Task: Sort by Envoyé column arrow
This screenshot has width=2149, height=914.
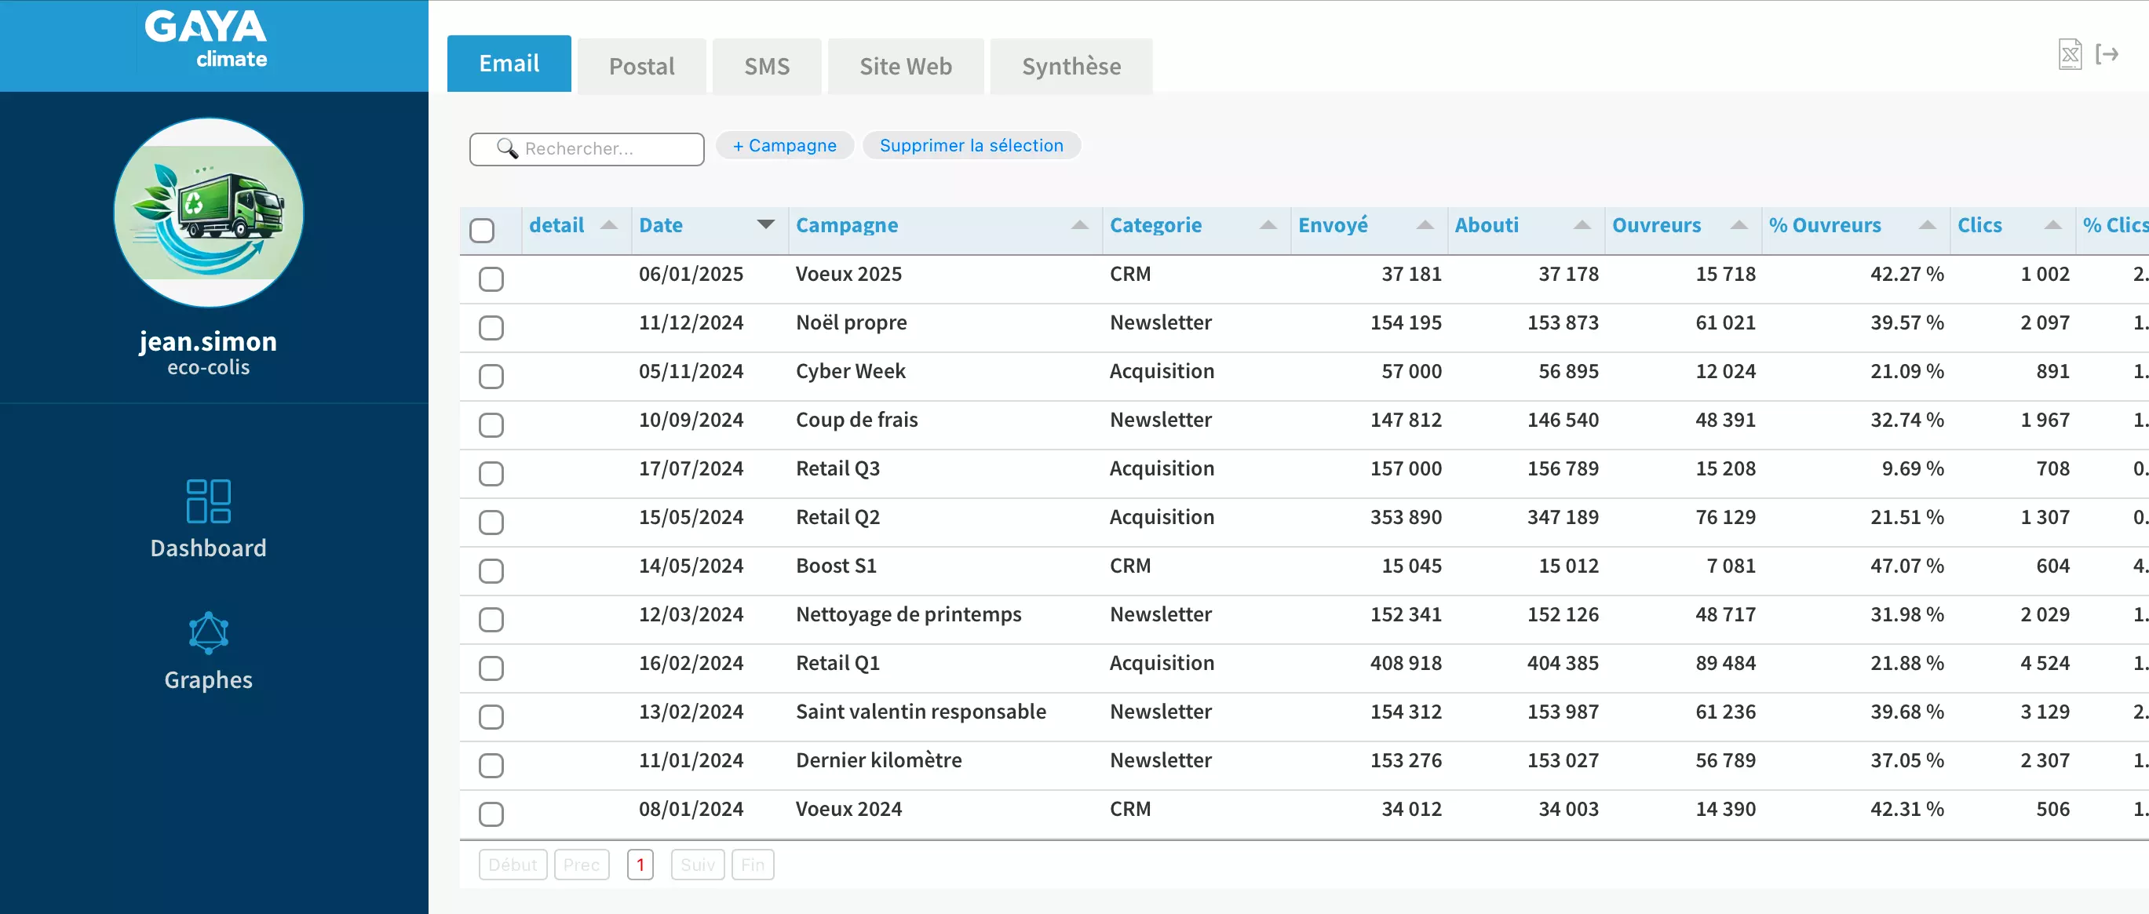Action: [x=1425, y=225]
